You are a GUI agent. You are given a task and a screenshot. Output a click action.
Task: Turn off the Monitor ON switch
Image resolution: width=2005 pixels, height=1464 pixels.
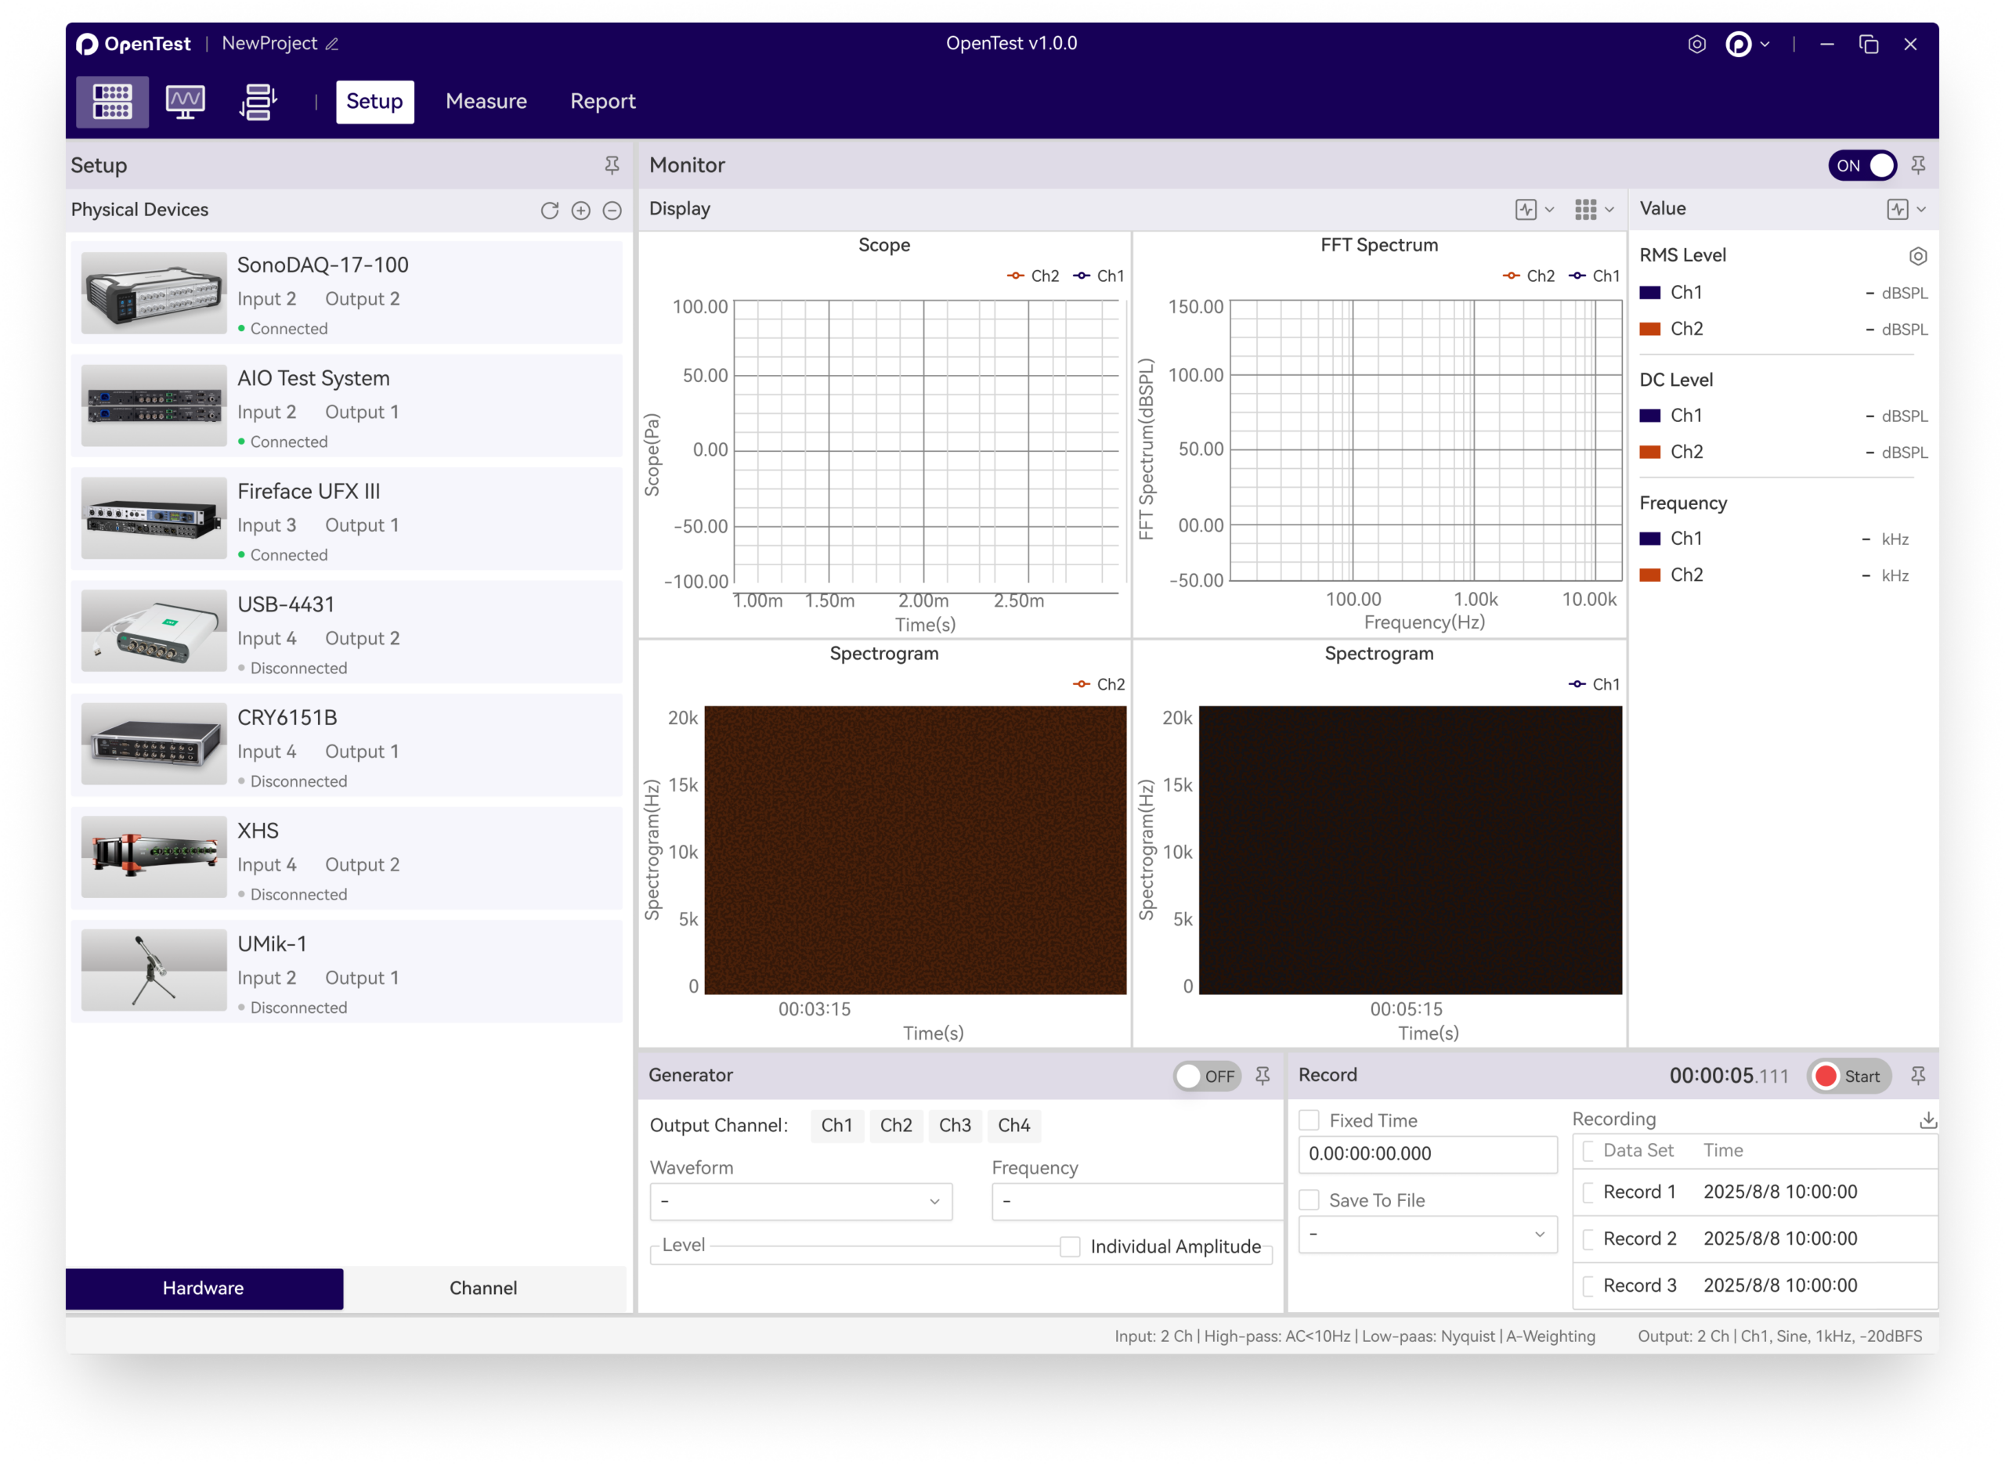[x=1862, y=165]
